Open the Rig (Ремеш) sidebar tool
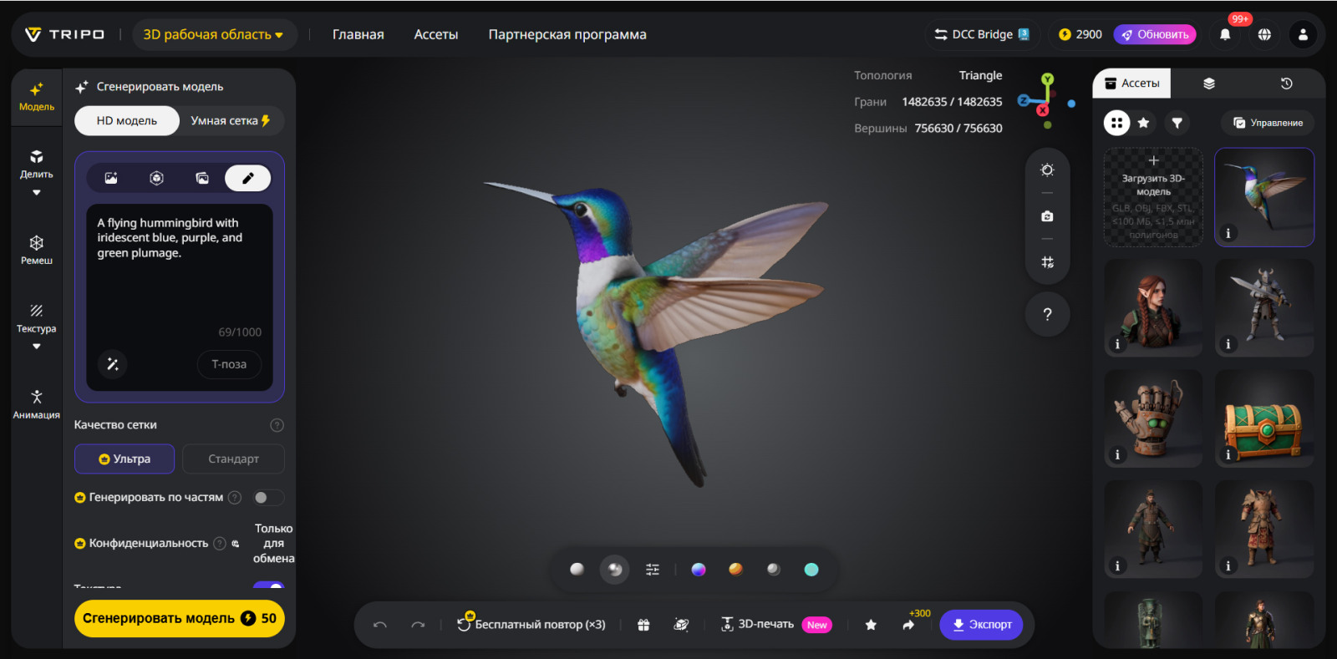Screen dimensions: 1337x659 [37, 250]
